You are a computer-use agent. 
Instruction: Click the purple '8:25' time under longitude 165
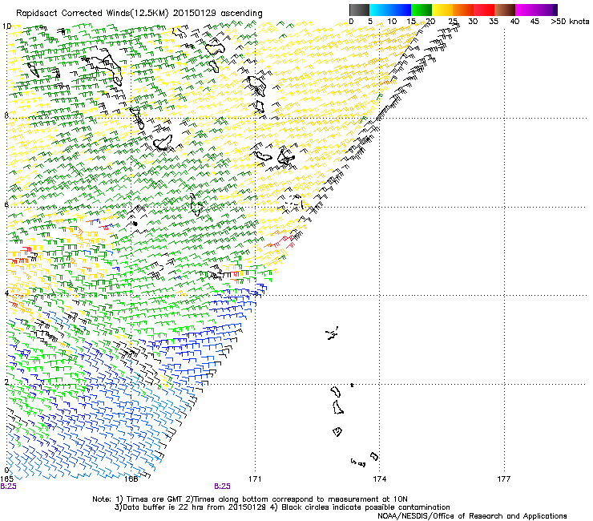coord(8,487)
